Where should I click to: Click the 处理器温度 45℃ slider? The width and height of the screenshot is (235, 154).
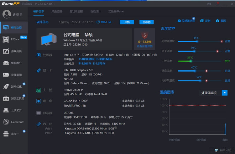coord(200,41)
